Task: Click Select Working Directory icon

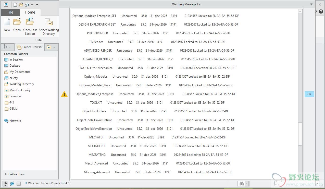Action: pyautogui.click(x=48, y=21)
